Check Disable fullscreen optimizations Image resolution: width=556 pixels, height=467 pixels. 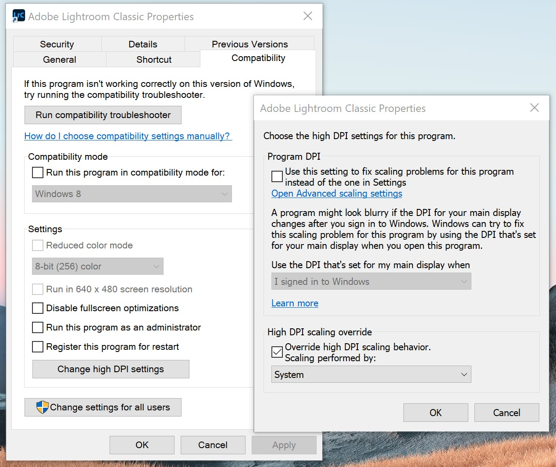point(37,308)
